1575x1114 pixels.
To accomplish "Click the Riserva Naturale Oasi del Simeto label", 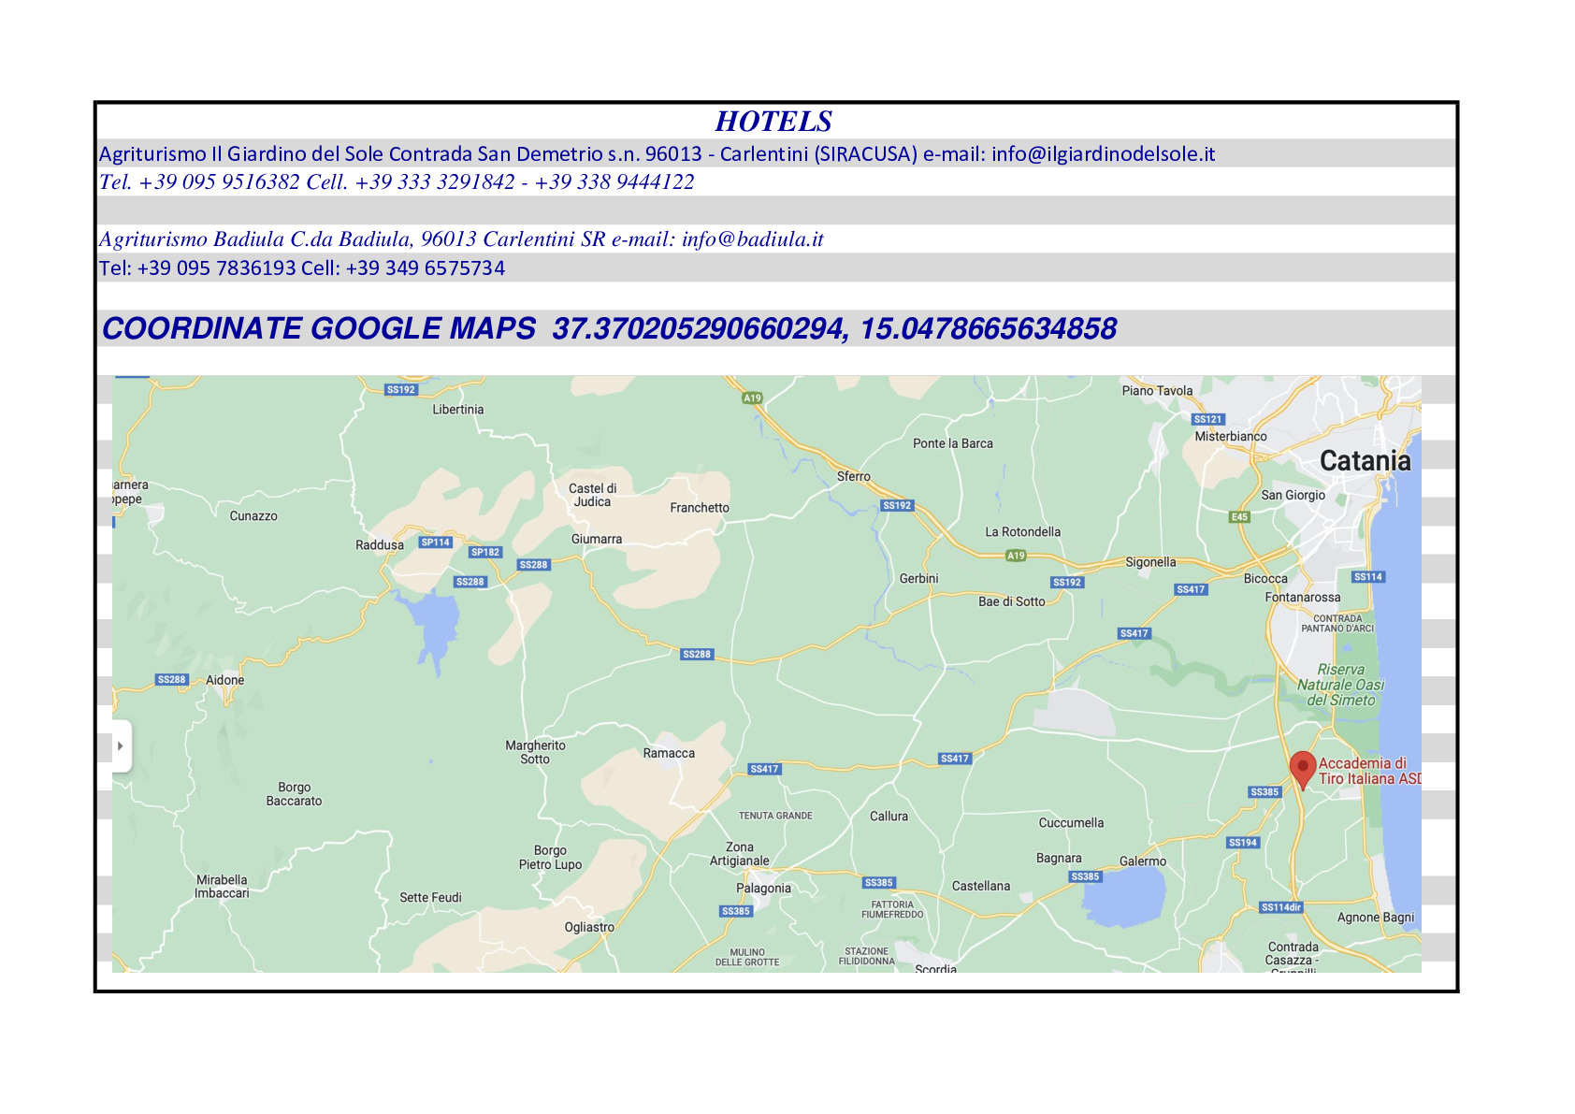I will click(x=1340, y=685).
